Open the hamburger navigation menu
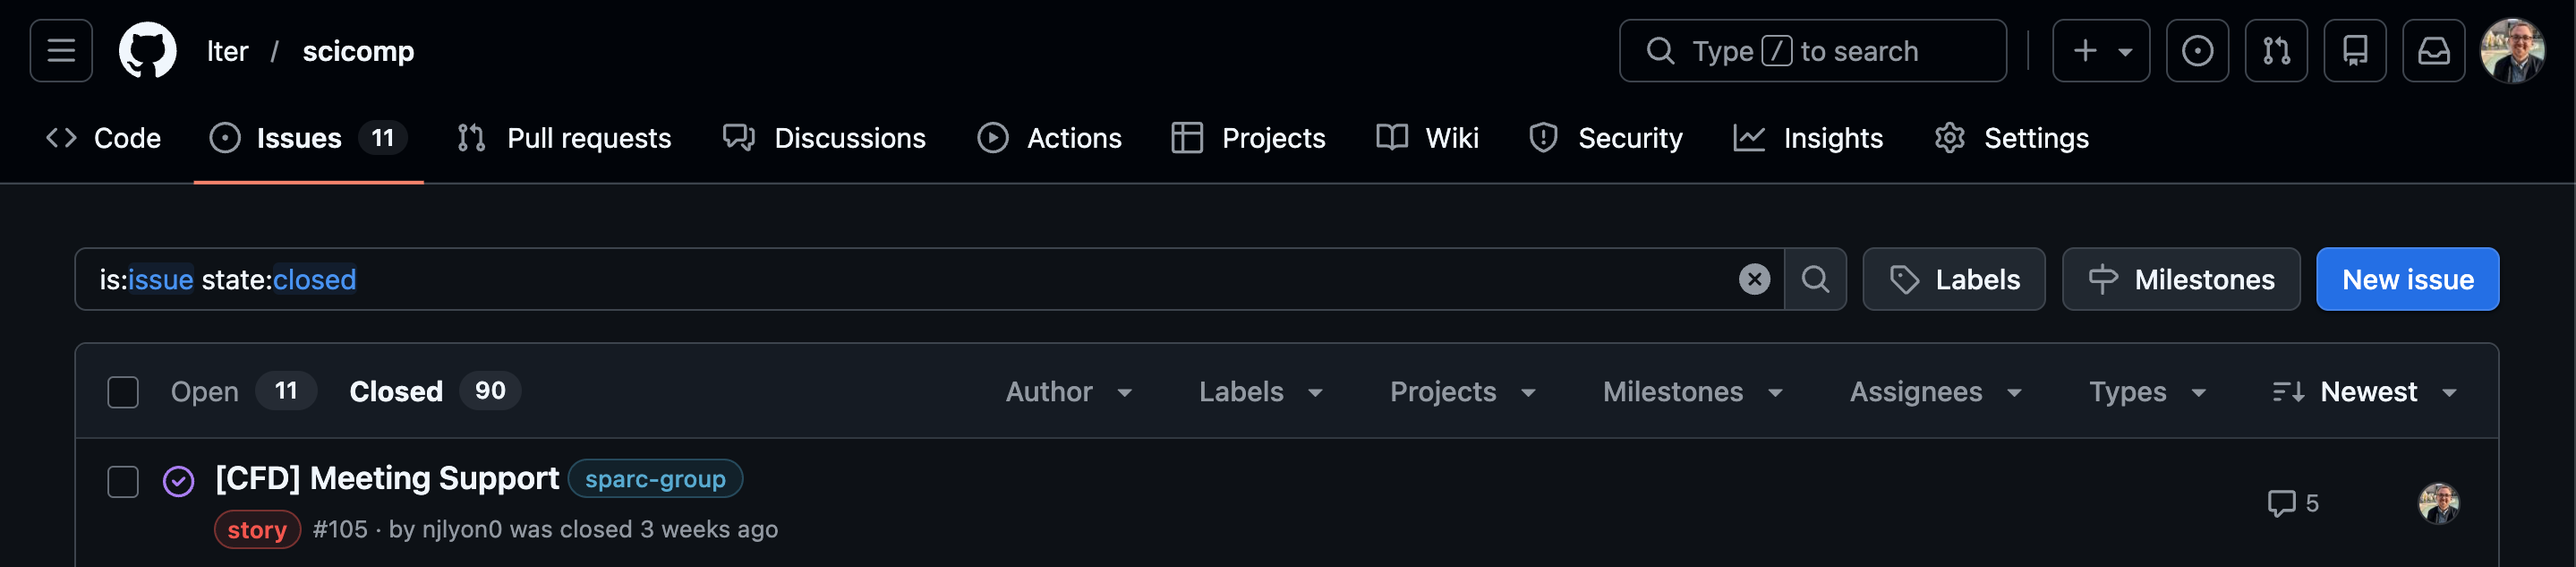 [x=61, y=51]
